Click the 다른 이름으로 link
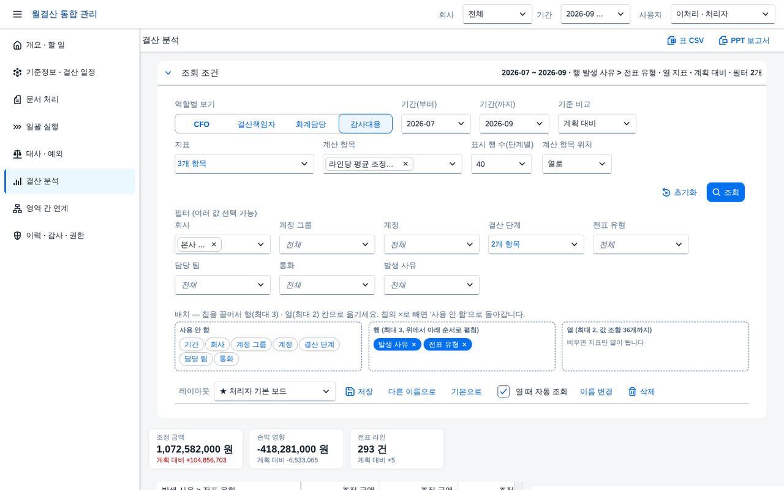This screenshot has height=490, width=784. pos(412,391)
